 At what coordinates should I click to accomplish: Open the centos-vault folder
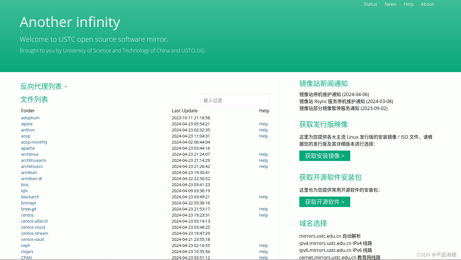32,239
